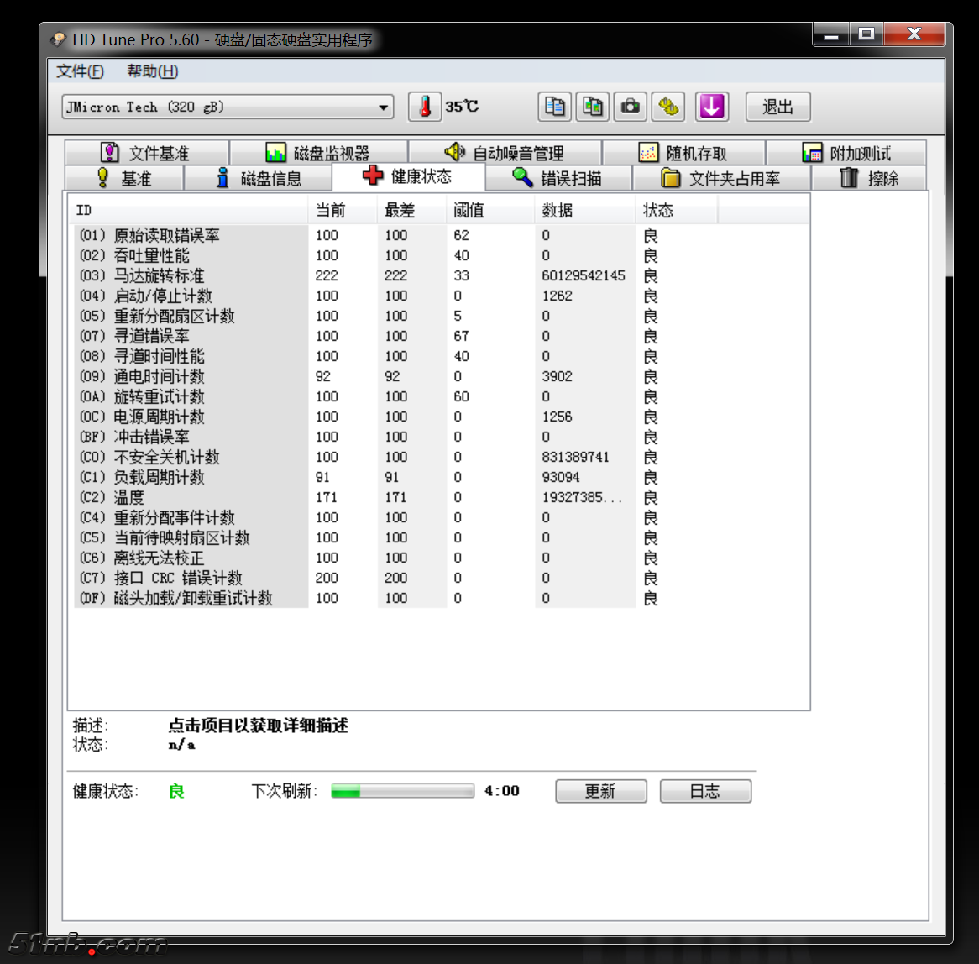Click the 数据 column header

click(585, 211)
